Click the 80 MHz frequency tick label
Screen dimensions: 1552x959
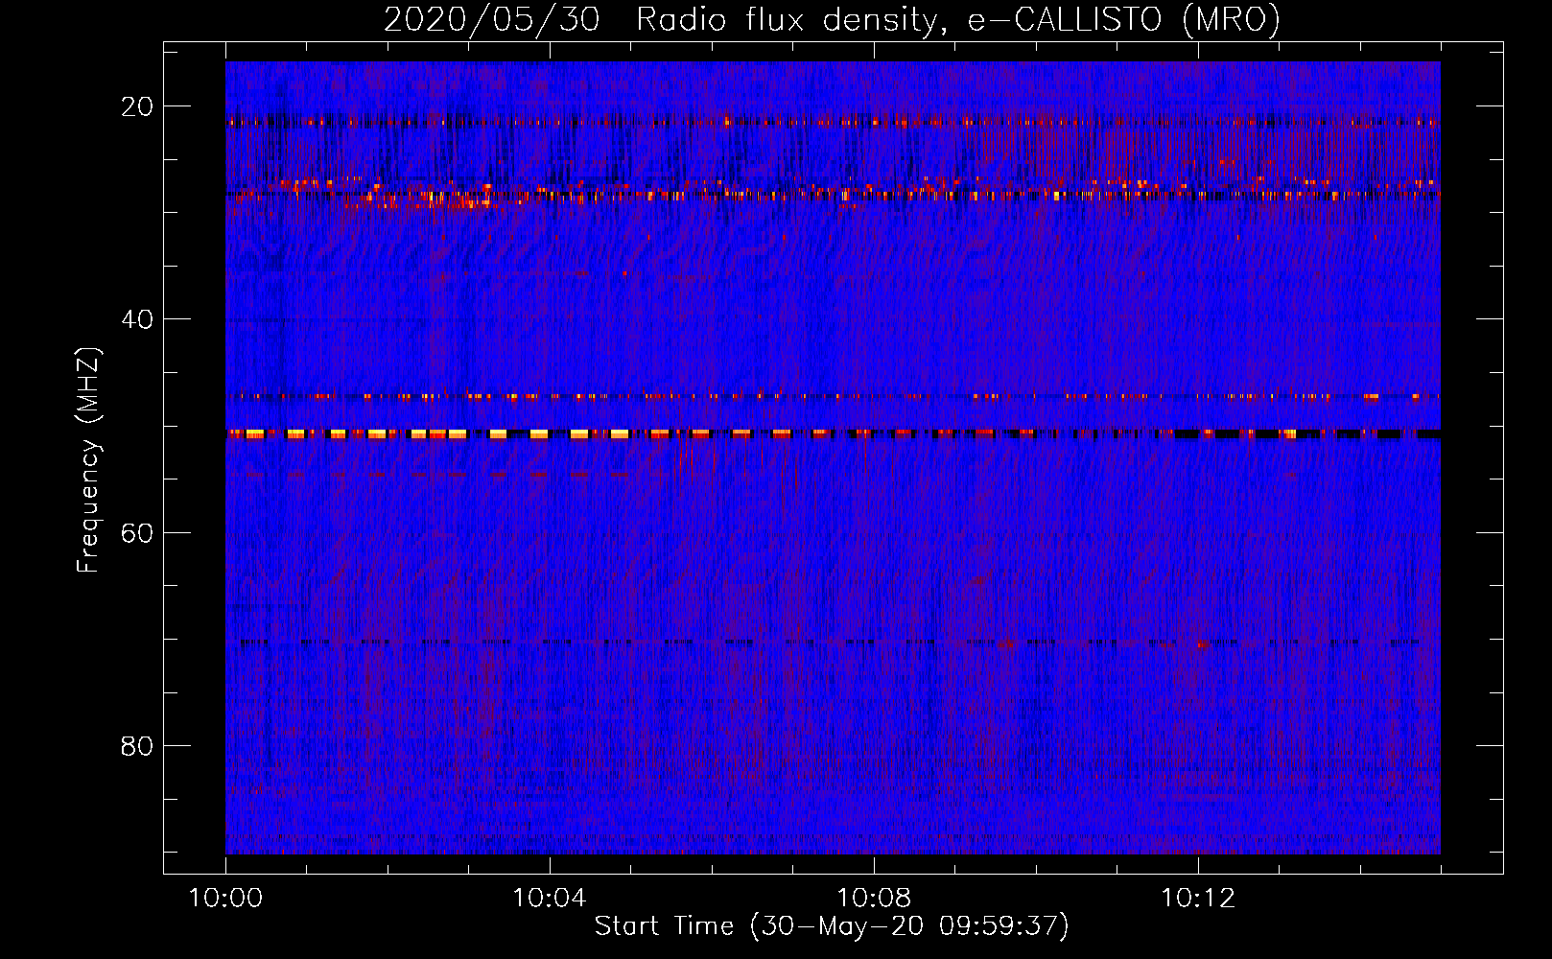click(x=137, y=745)
